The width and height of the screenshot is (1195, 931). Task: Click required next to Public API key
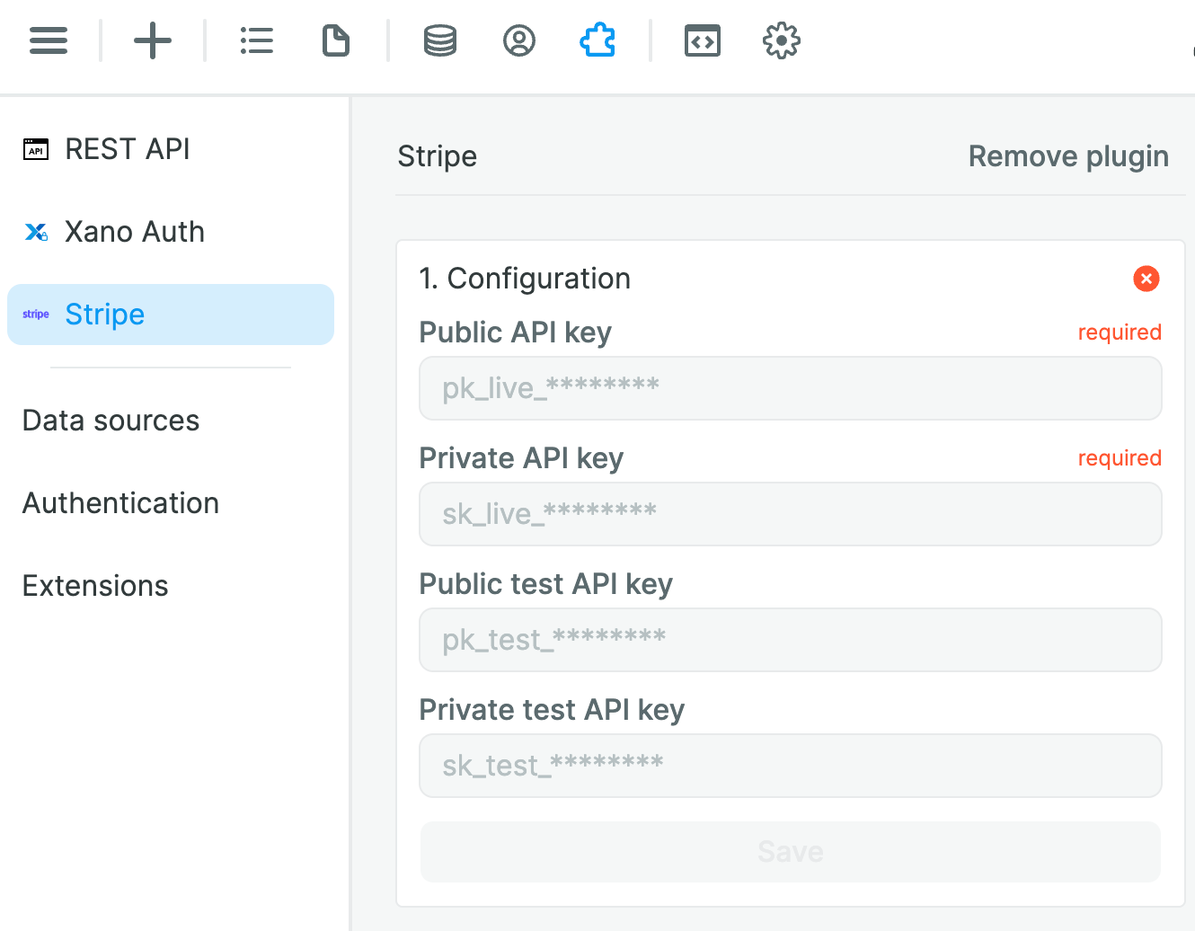coord(1120,332)
